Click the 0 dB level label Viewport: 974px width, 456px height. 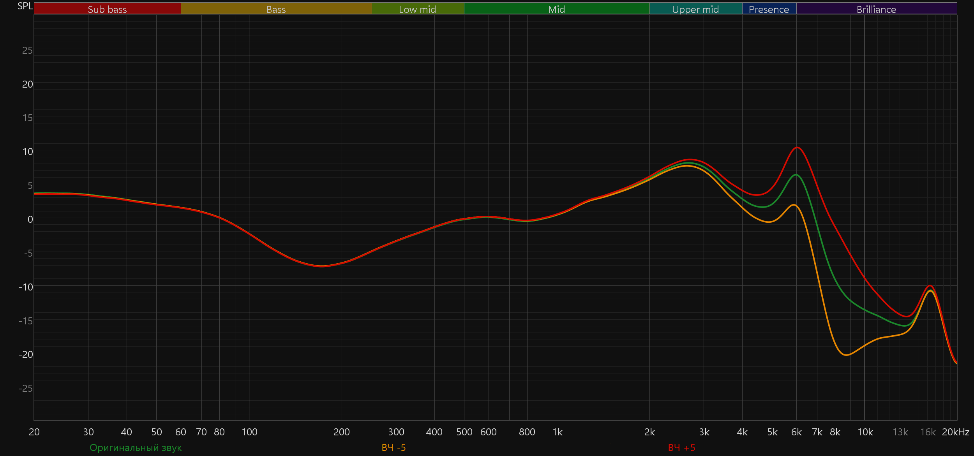point(30,219)
